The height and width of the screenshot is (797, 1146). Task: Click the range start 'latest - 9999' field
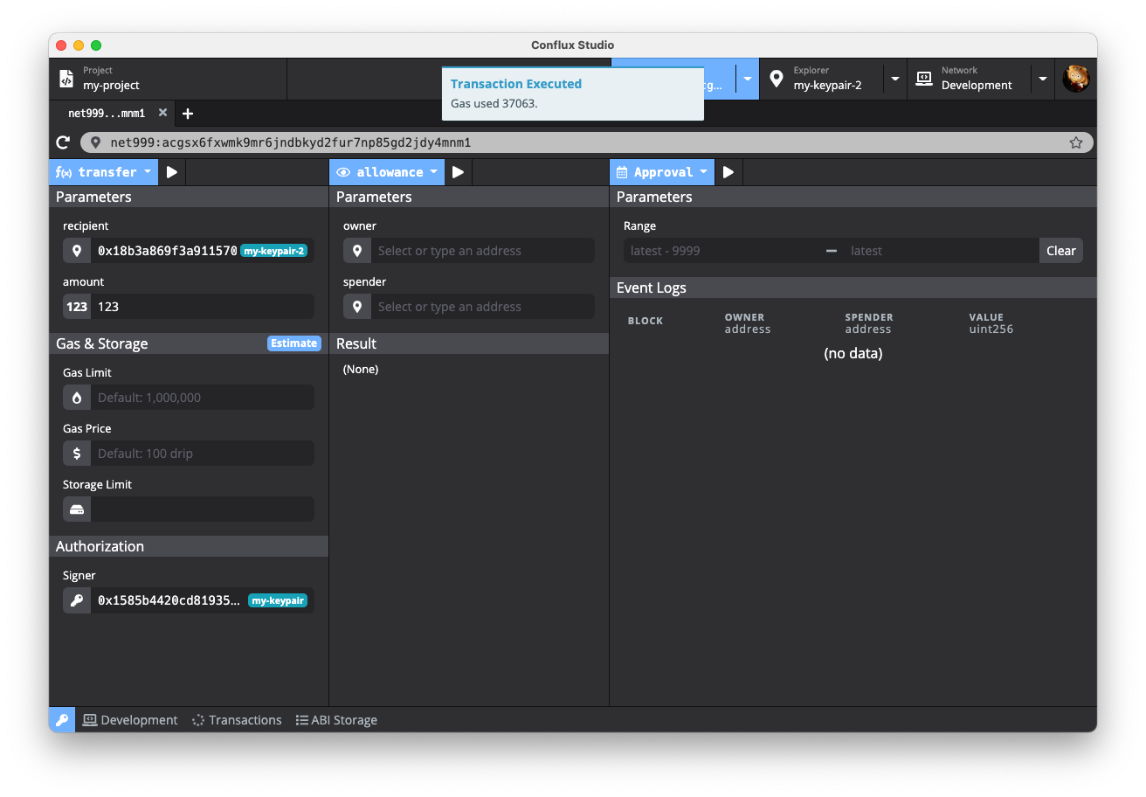tap(721, 251)
